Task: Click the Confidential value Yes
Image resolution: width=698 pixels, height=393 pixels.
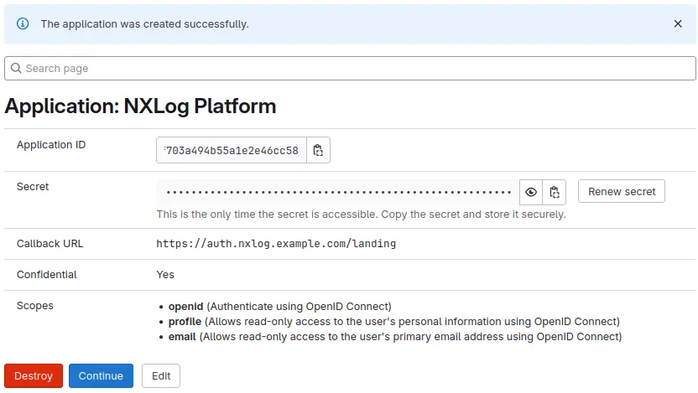Action: 165,275
